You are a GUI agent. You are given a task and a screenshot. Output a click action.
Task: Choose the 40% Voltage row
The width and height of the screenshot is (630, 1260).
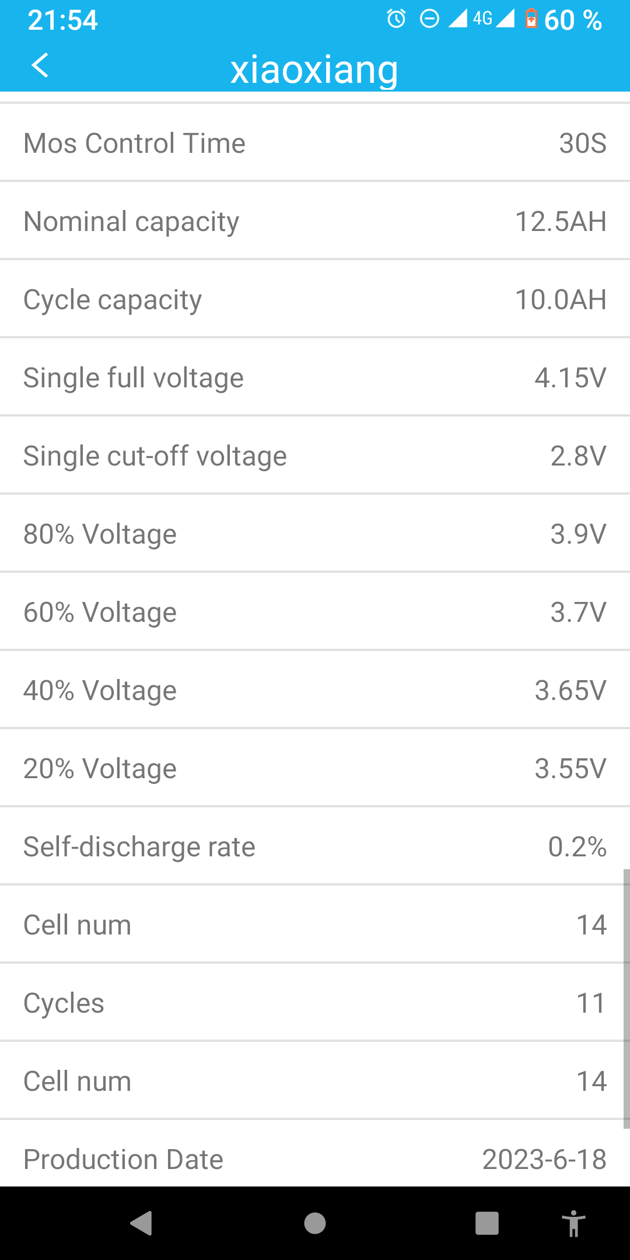pos(315,691)
